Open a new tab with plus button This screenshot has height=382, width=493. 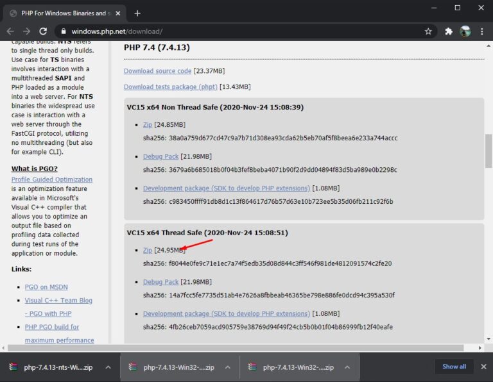[x=137, y=13]
